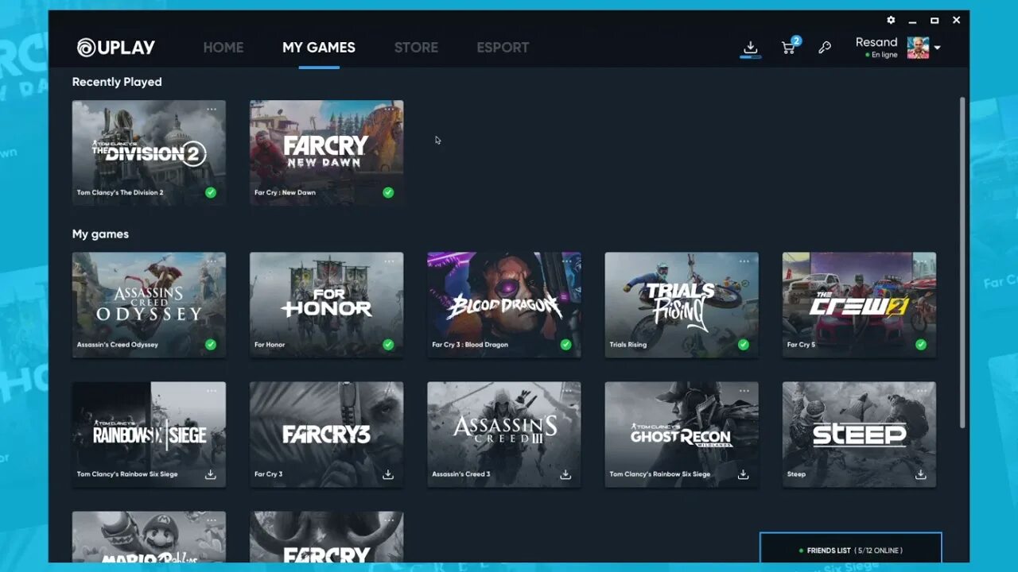Open The Crew 2 game artwork
The height and width of the screenshot is (572, 1018).
[859, 305]
